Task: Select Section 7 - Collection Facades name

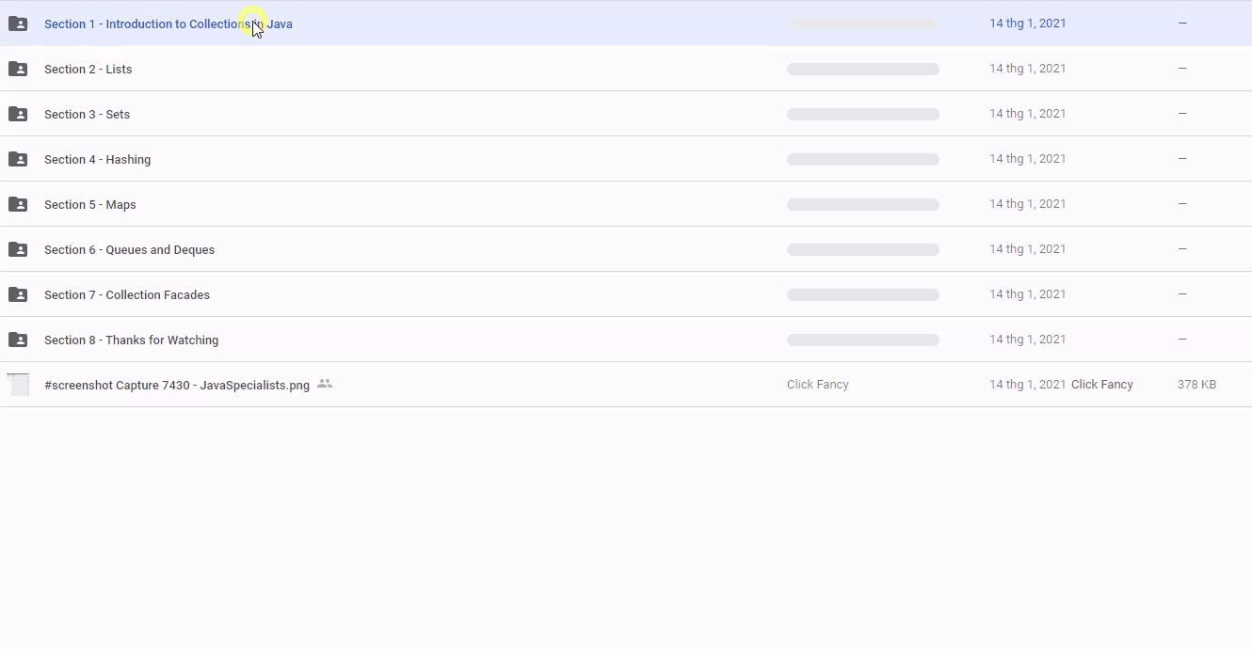Action: click(x=126, y=295)
